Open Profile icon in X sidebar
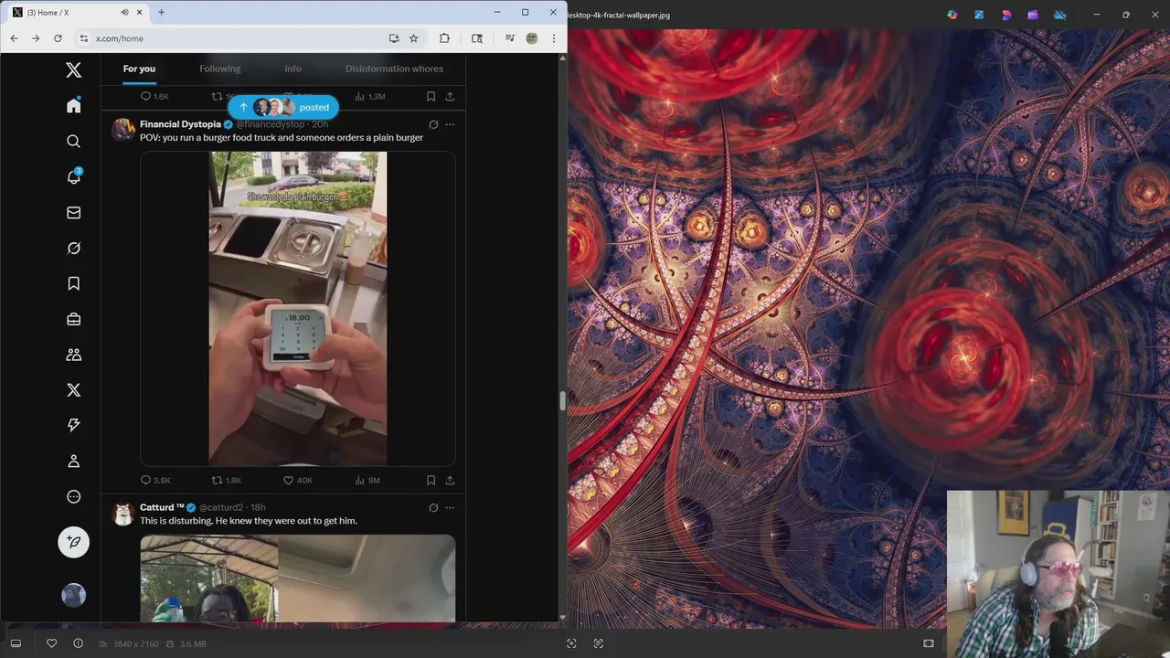Screen dimensions: 1170x658 74,462
